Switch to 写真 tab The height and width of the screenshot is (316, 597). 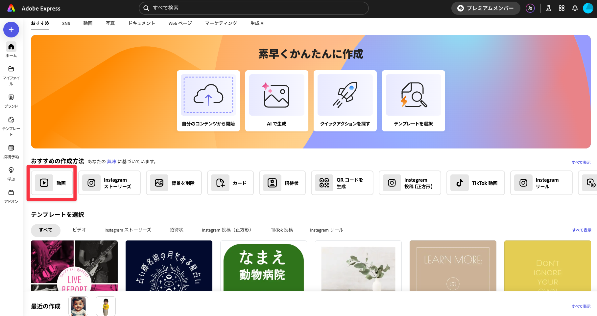click(x=110, y=23)
